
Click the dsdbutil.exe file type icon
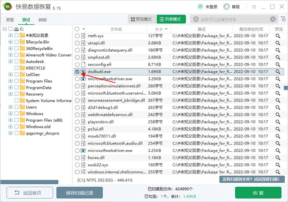coord(83,72)
